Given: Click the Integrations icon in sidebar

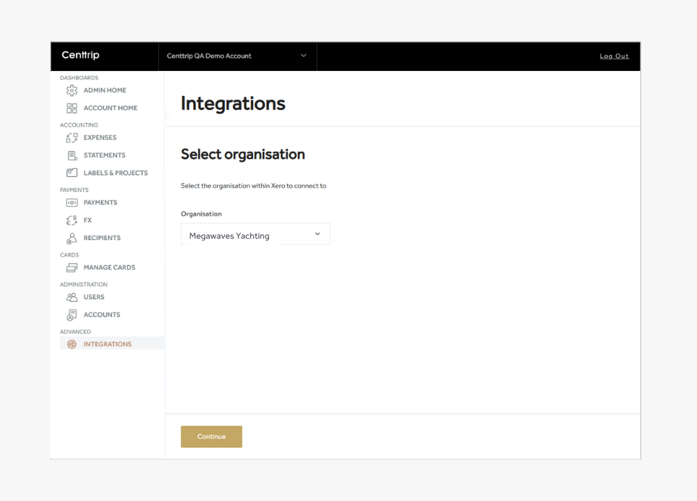Looking at the screenshot, I should [x=72, y=344].
